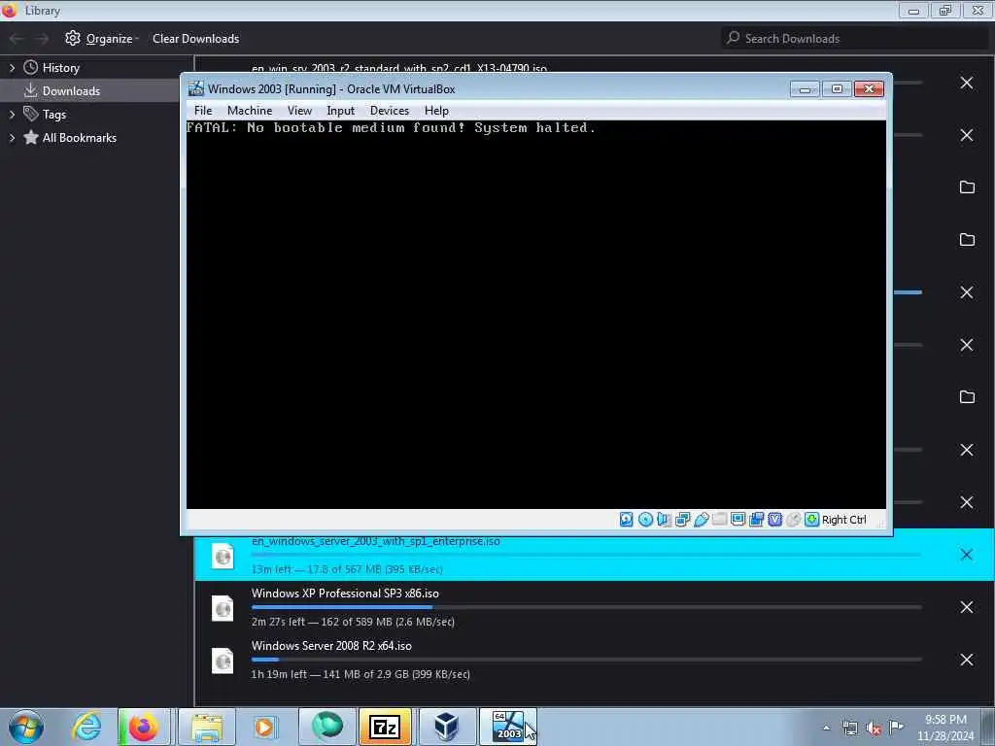Image resolution: width=995 pixels, height=746 pixels.
Task: Open VirtualBox Manager cube icon in taskbar
Action: click(446, 727)
